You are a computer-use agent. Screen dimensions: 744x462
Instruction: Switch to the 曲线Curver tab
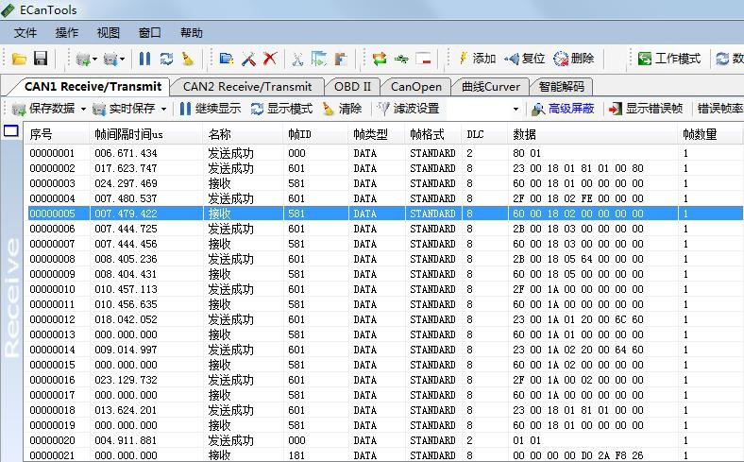490,86
